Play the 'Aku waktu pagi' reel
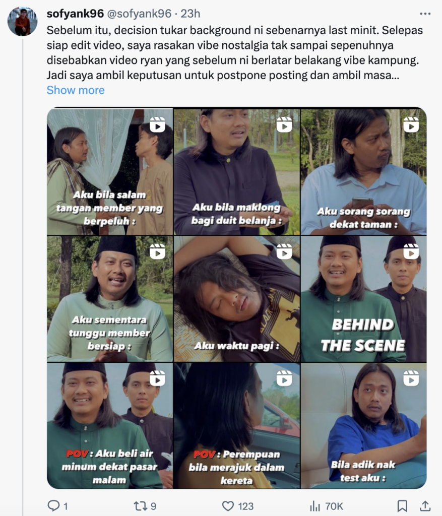 coord(237,299)
